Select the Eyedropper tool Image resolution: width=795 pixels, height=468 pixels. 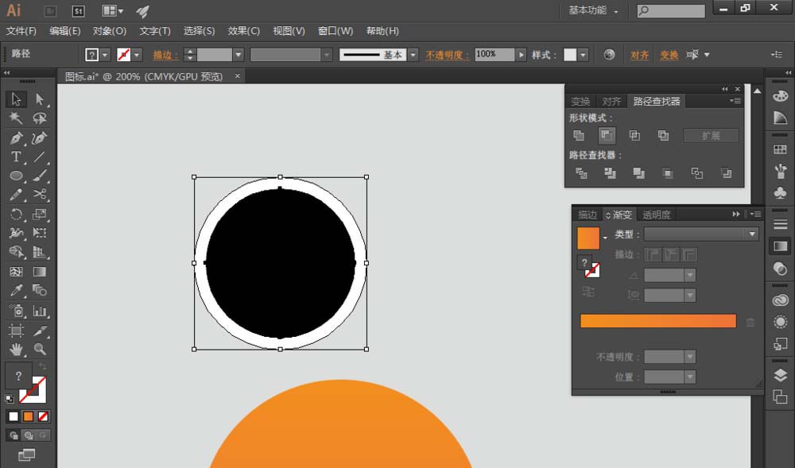click(x=16, y=290)
